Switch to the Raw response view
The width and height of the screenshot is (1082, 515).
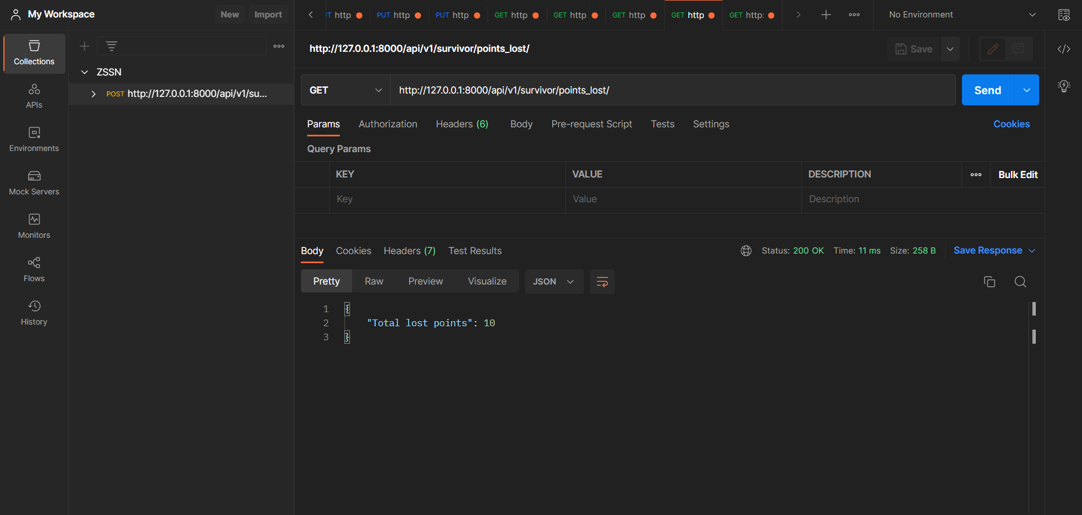[374, 281]
